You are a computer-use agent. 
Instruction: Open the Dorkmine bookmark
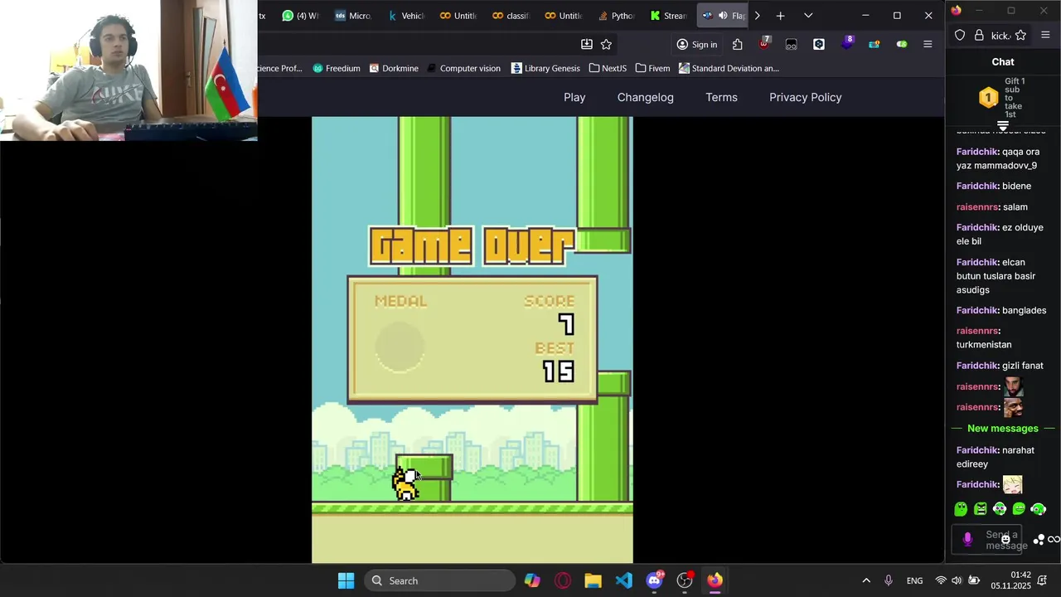pyautogui.click(x=394, y=68)
